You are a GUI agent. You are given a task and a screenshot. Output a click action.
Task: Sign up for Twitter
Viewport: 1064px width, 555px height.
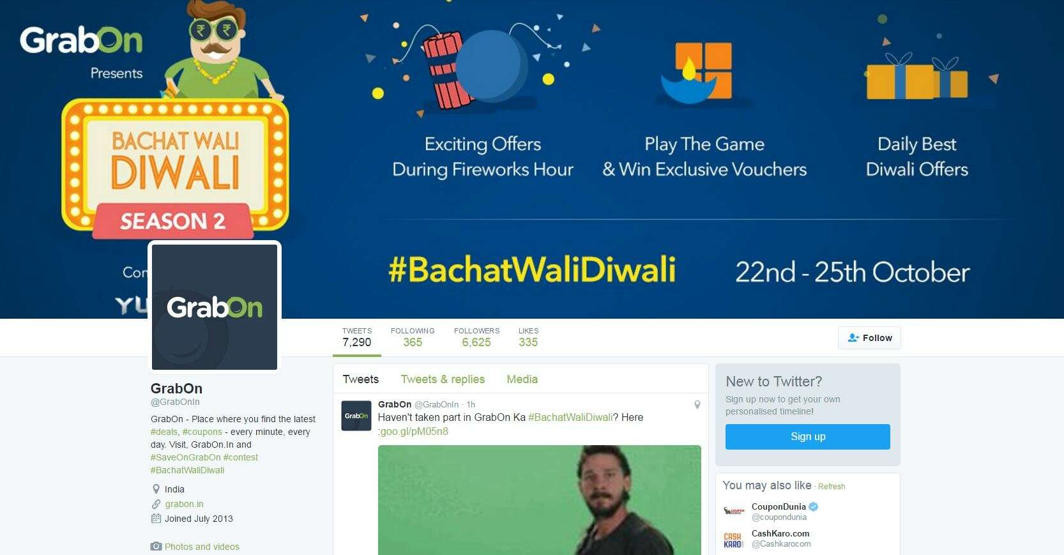point(808,437)
